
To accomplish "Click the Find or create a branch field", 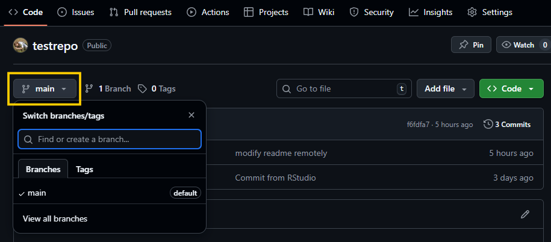I will (110, 139).
